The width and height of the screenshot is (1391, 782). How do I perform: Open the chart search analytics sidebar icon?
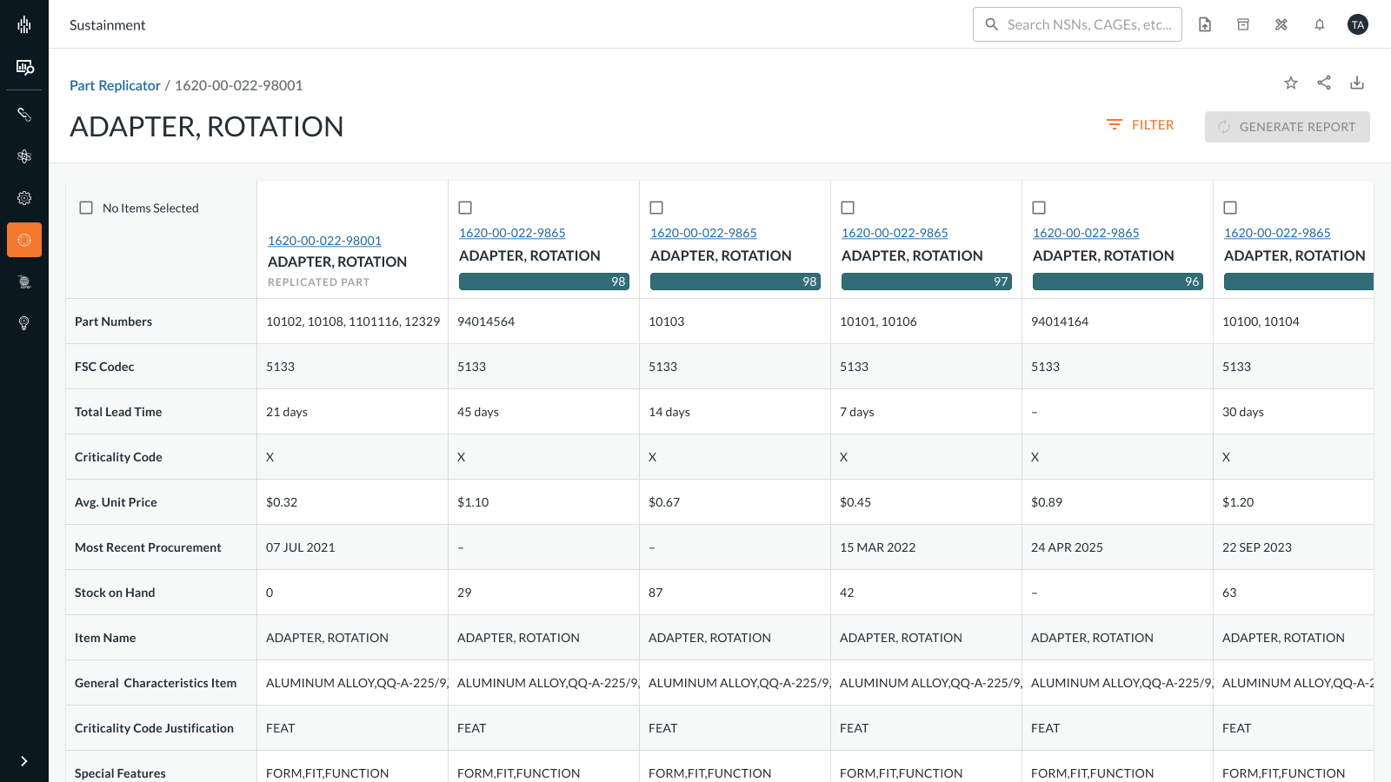tap(24, 67)
